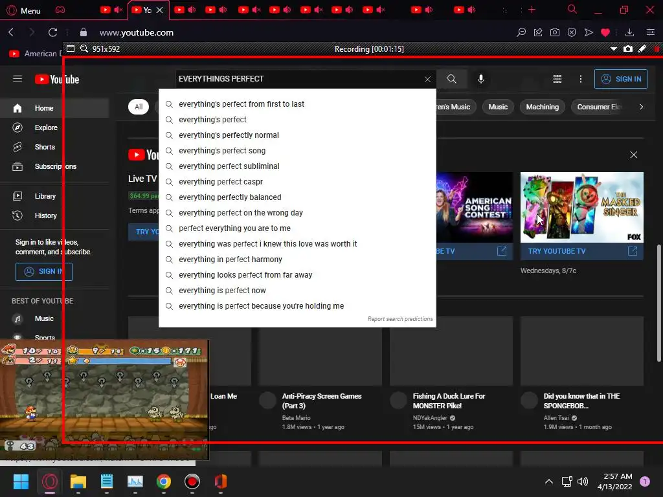Submit search with magnifier button
663x497 pixels.
(451, 79)
